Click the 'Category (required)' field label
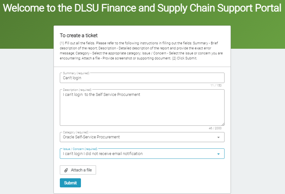 [76, 132]
